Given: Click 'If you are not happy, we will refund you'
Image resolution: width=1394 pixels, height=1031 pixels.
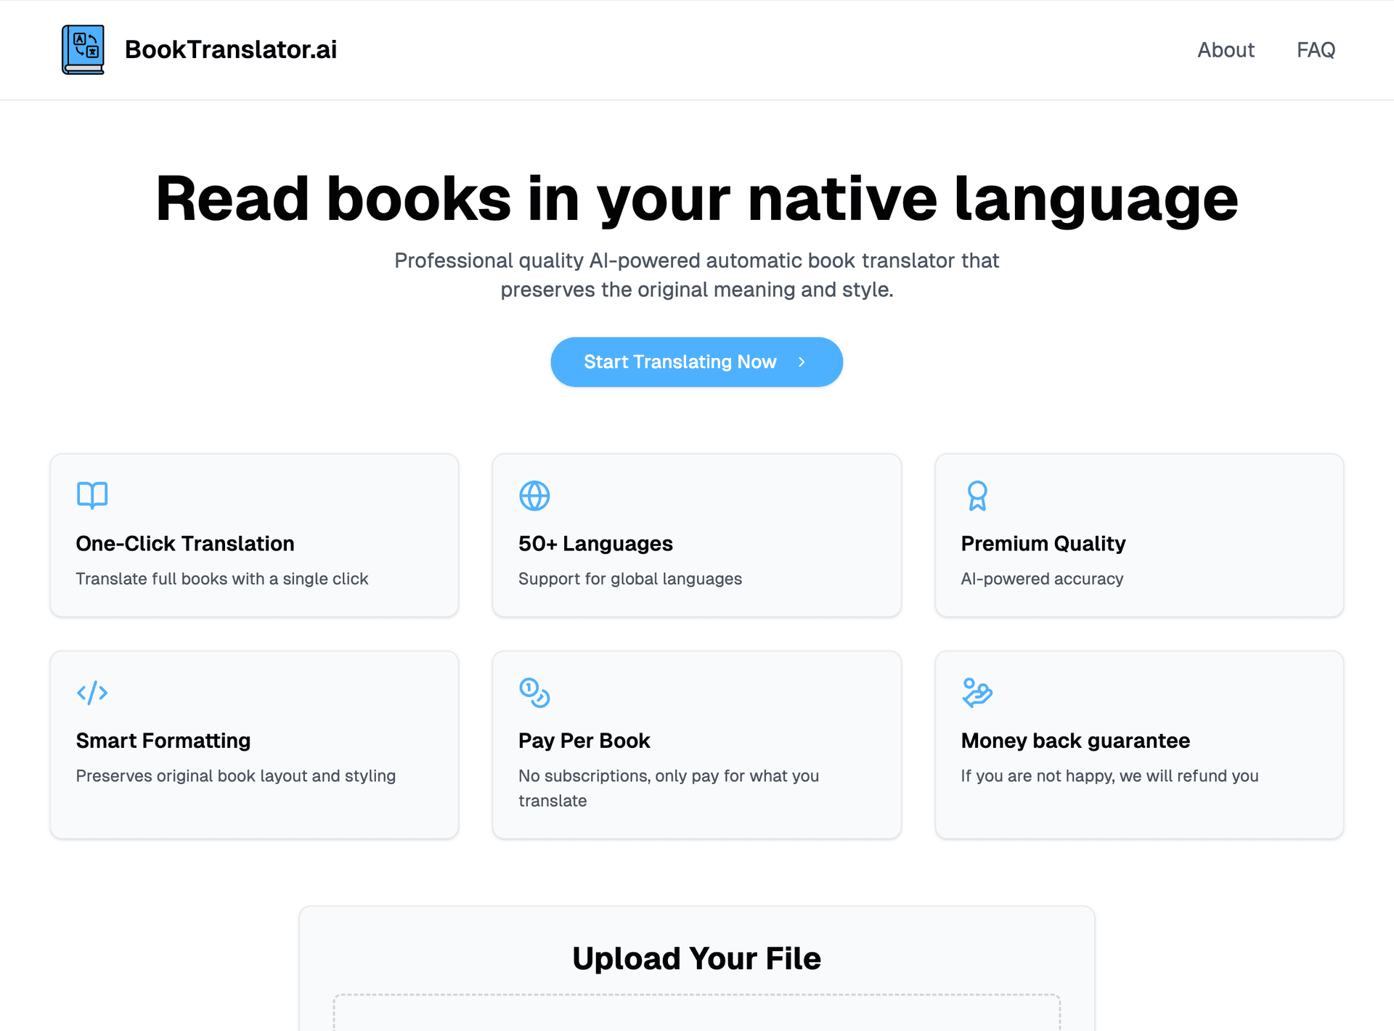Looking at the screenshot, I should click(x=1109, y=775).
